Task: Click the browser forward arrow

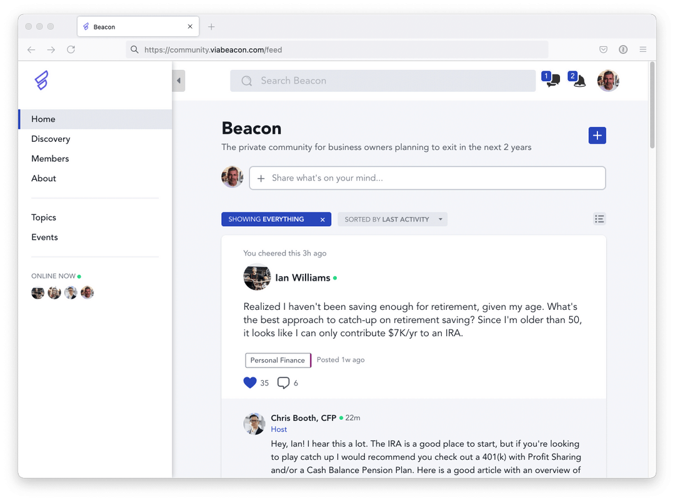Action: [x=51, y=49]
